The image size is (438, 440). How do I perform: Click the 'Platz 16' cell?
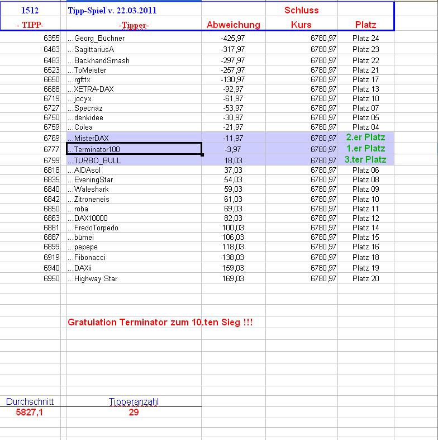coord(366,247)
